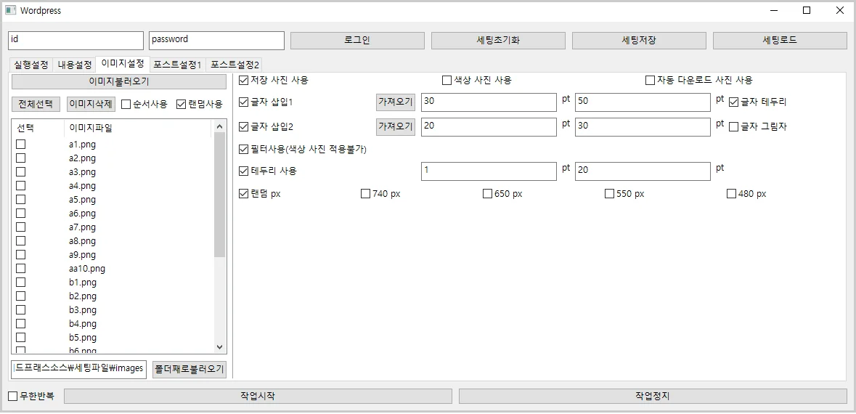856x414 pixels.
Task: Check the box for a2.png
Action: (x=21, y=158)
